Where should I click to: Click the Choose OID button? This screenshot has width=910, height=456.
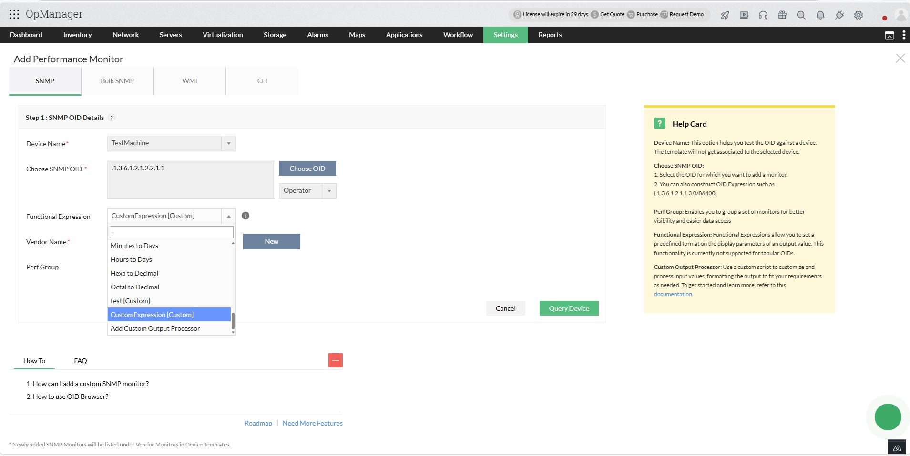coord(307,169)
